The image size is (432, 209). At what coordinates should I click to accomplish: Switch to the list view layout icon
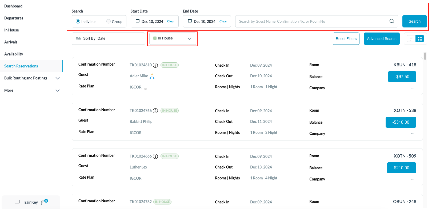click(411, 39)
